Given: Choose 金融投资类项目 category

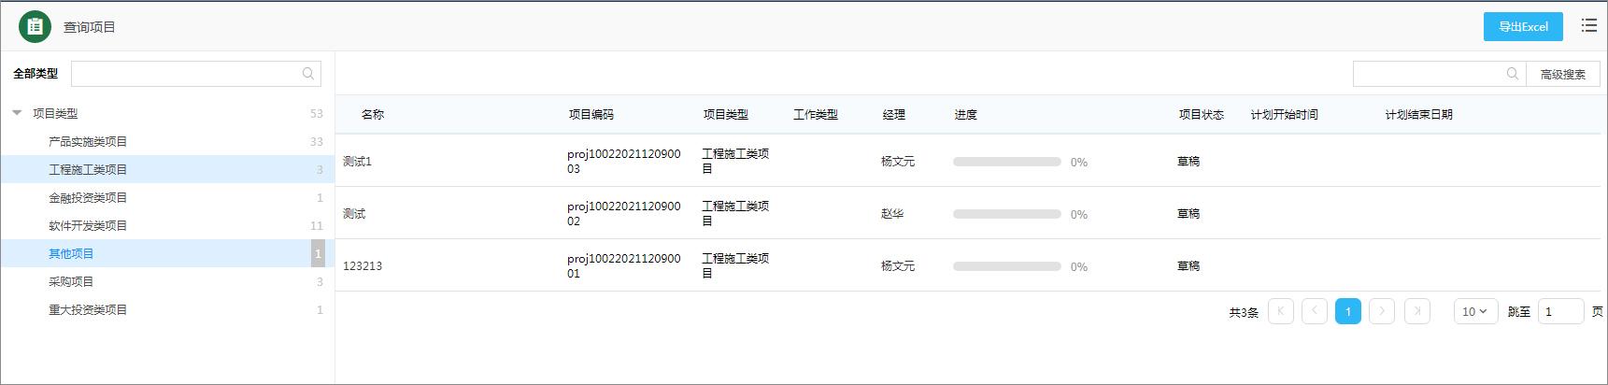Looking at the screenshot, I should [x=88, y=198].
